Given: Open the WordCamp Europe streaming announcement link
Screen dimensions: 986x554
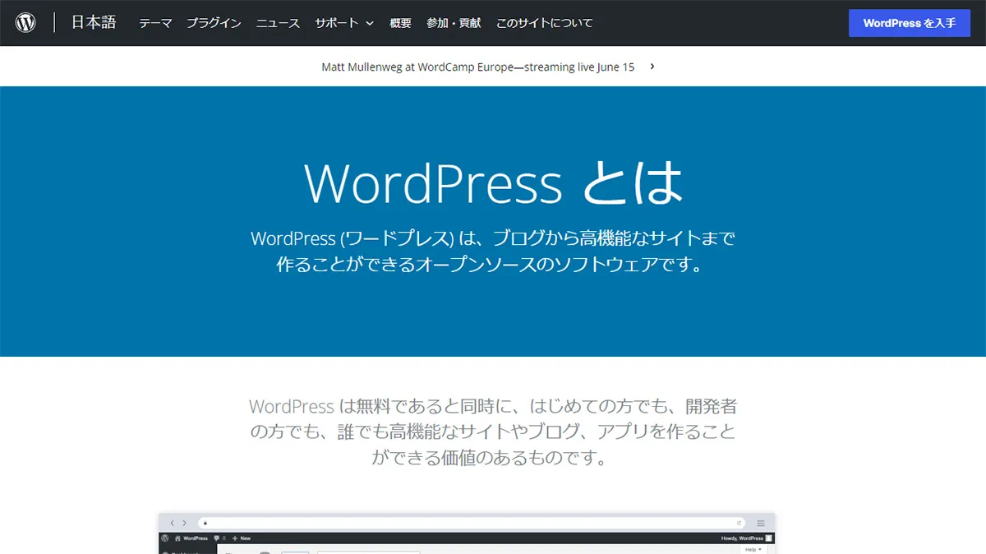Looking at the screenshot, I should pyautogui.click(x=477, y=67).
